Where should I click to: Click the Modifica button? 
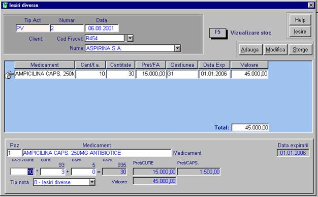tap(275, 49)
